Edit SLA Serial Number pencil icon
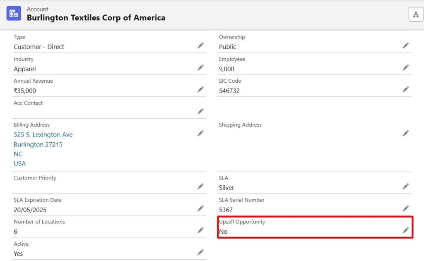Screen dimensions: 424x261 coord(406,208)
